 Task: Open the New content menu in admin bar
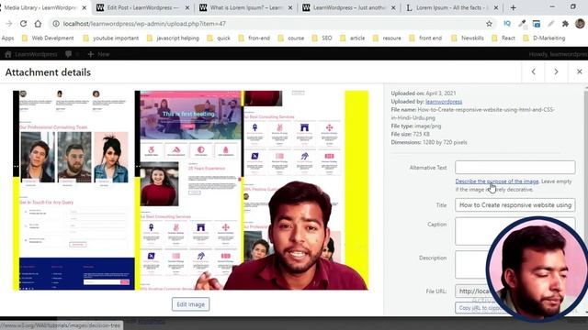[98, 54]
